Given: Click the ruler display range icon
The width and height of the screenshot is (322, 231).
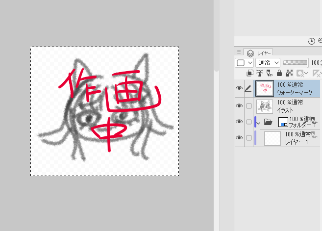Looking at the screenshot, I should coord(317,73).
